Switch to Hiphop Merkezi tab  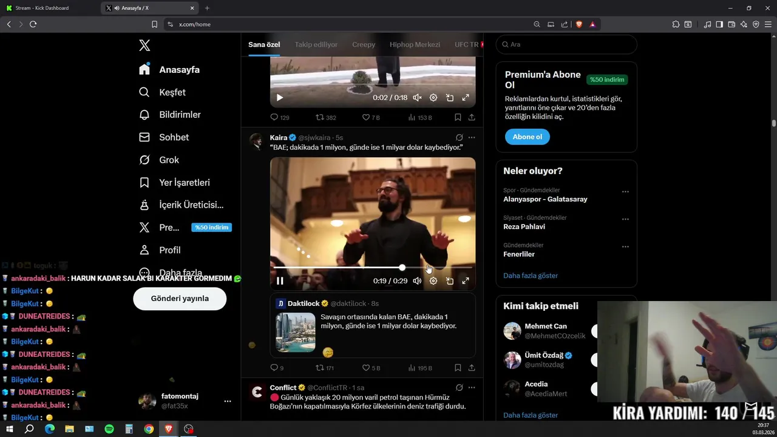pyautogui.click(x=415, y=44)
